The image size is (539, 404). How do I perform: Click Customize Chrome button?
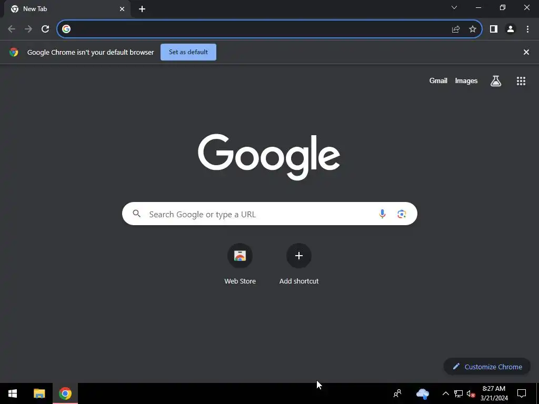487,367
